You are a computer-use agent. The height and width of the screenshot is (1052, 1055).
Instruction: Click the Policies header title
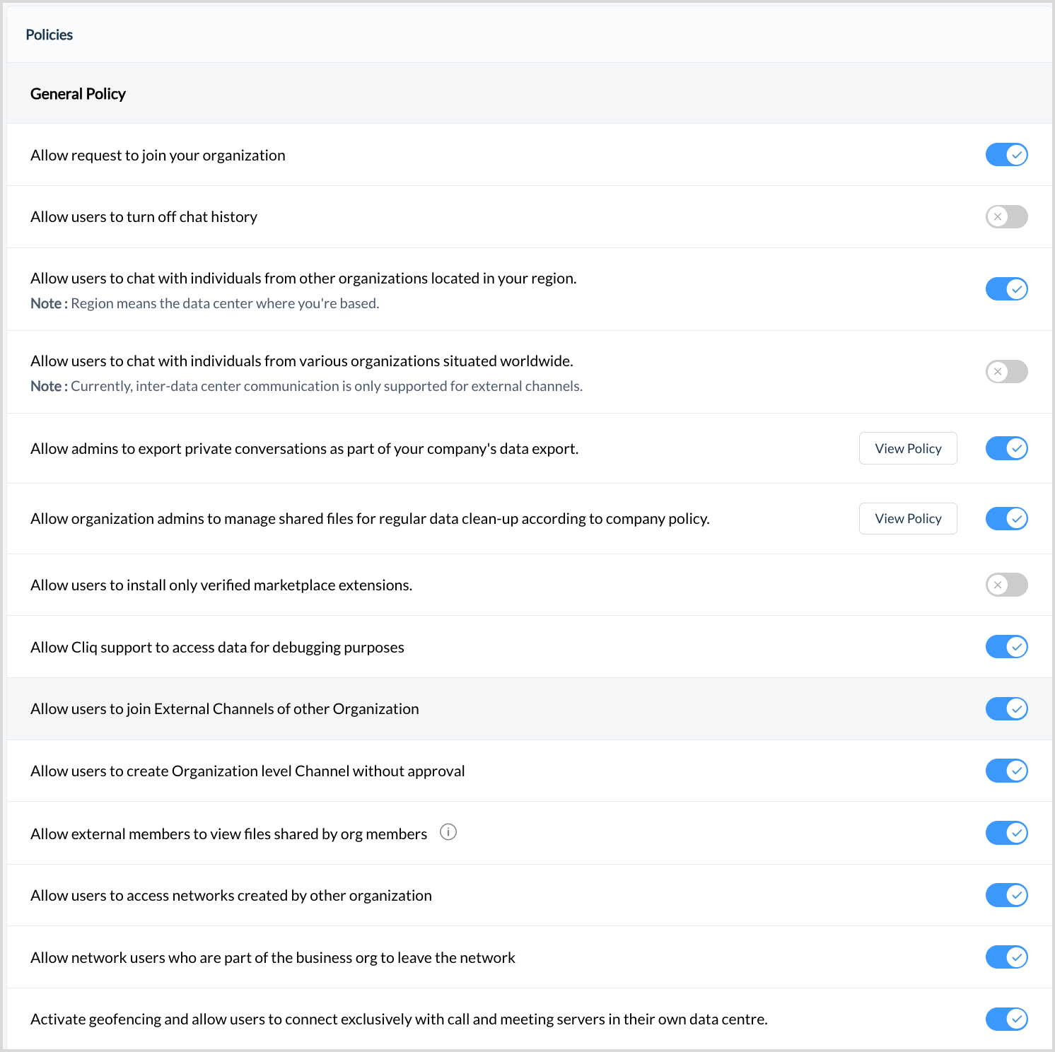49,35
